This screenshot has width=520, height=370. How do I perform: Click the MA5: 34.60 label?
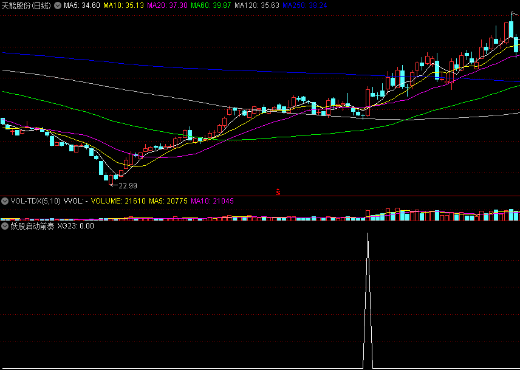(x=82, y=5)
